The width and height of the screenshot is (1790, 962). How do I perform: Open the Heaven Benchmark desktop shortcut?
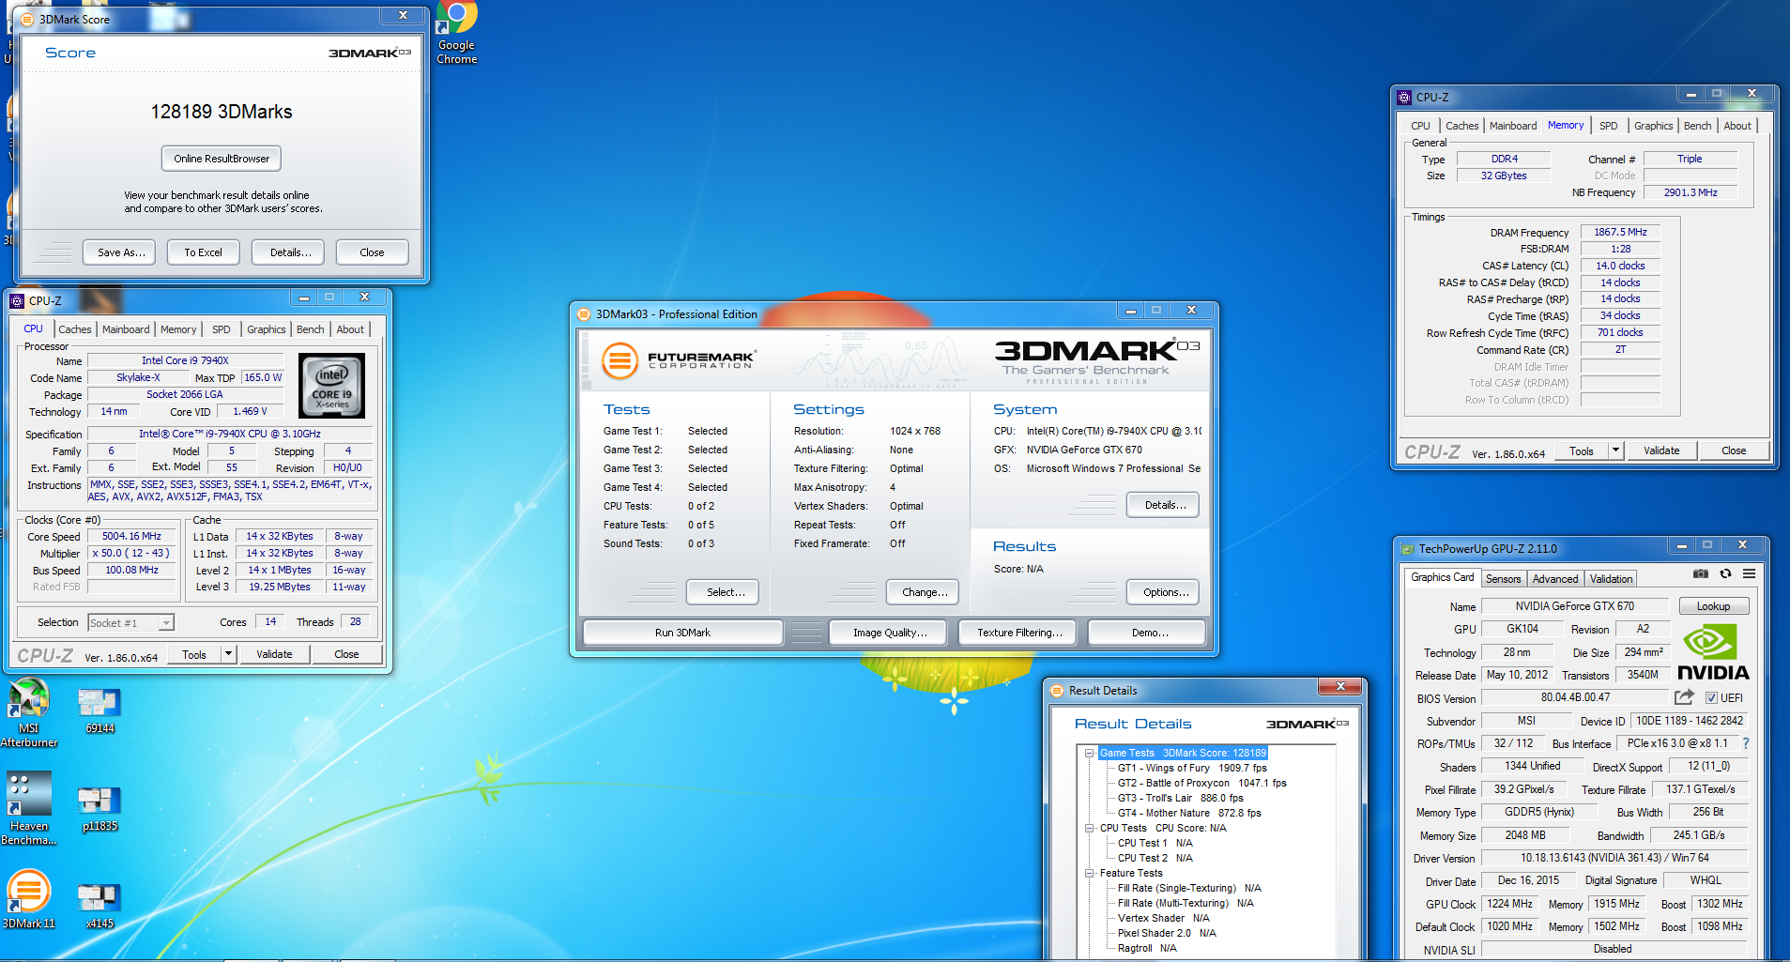tap(29, 809)
